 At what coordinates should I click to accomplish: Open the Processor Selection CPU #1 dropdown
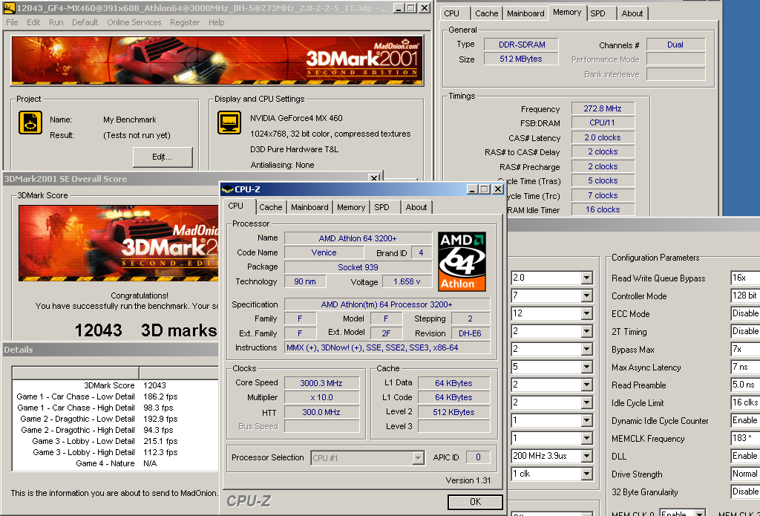pos(419,457)
